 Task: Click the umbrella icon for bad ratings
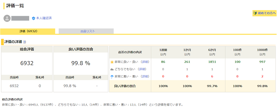point(112,77)
